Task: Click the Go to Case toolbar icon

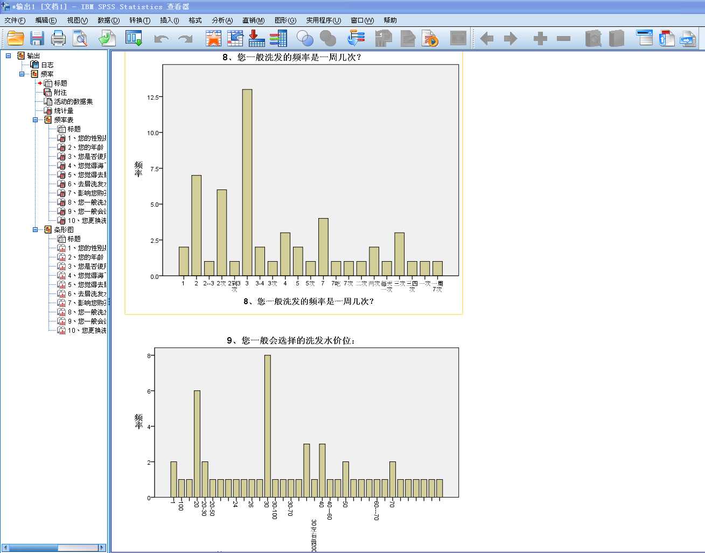Action: 235,38
